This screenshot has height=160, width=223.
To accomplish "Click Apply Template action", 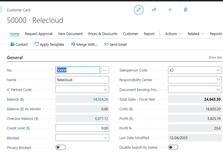I will (x=49, y=44).
